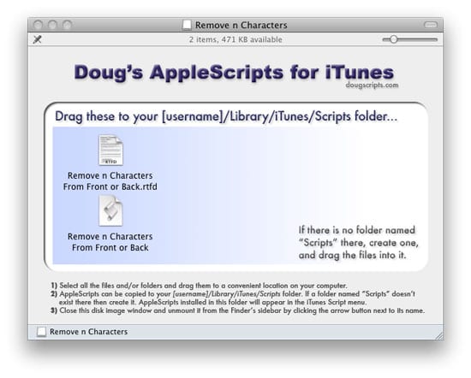Click the disk image icon in title bar
Screen dimensions: 471x378
[x=187, y=25]
